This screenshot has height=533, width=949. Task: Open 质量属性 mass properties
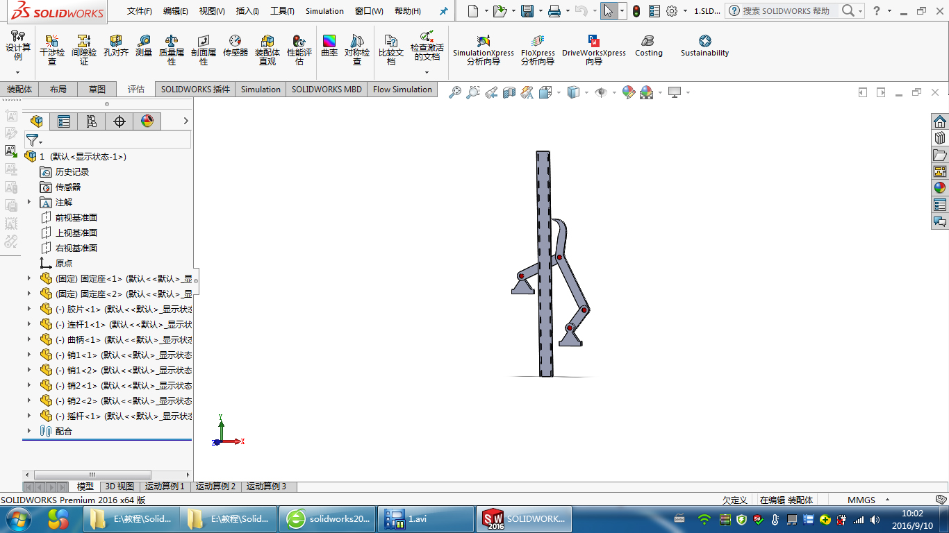pos(172,50)
